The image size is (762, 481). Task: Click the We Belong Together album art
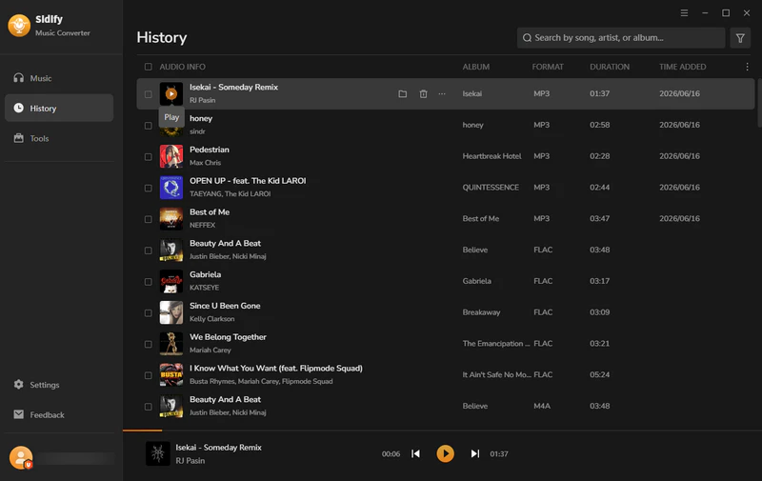pyautogui.click(x=171, y=344)
